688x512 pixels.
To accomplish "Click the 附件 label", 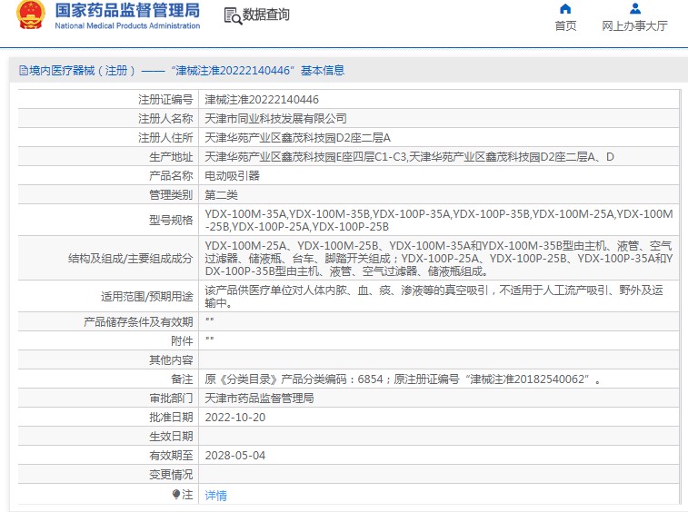I will coord(182,341).
